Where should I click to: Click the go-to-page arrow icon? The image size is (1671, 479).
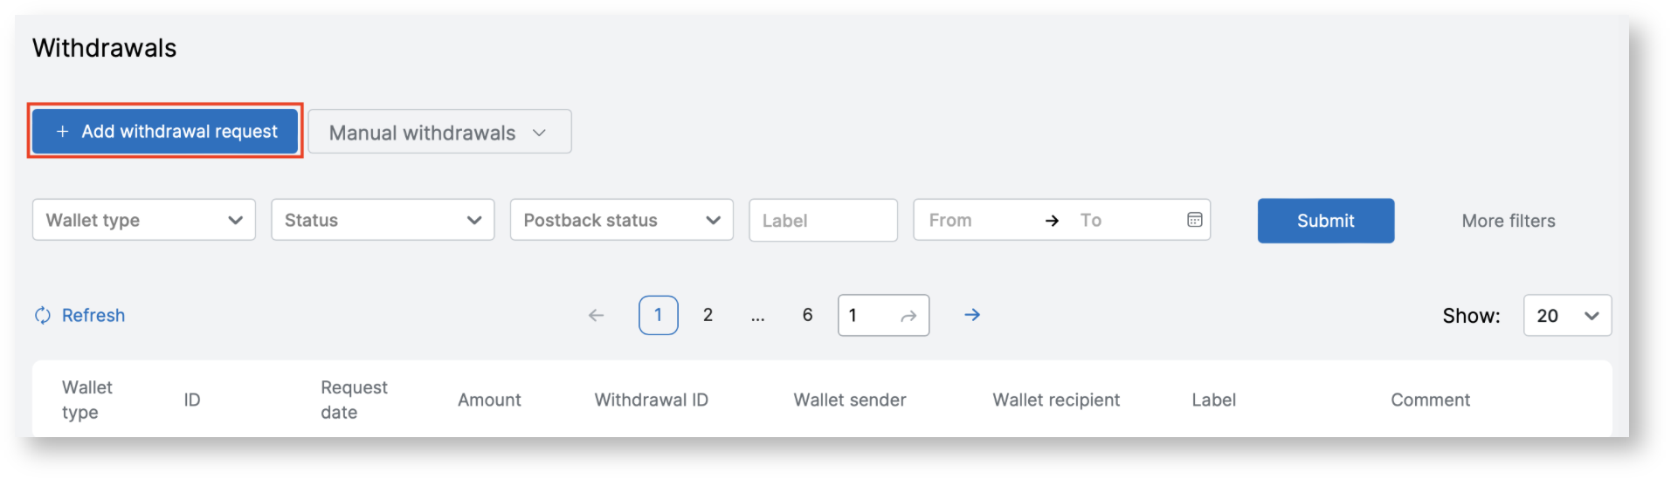point(908,316)
